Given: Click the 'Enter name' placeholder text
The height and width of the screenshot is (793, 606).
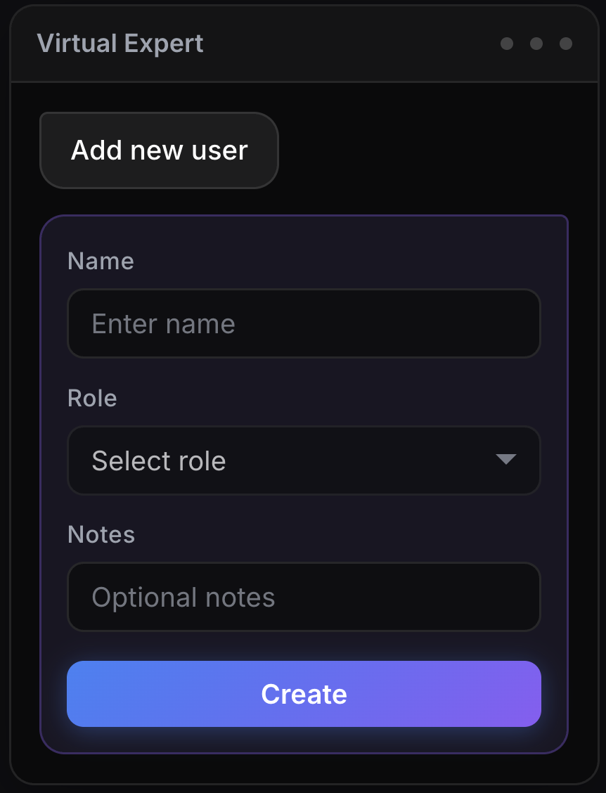Looking at the screenshot, I should [x=163, y=324].
